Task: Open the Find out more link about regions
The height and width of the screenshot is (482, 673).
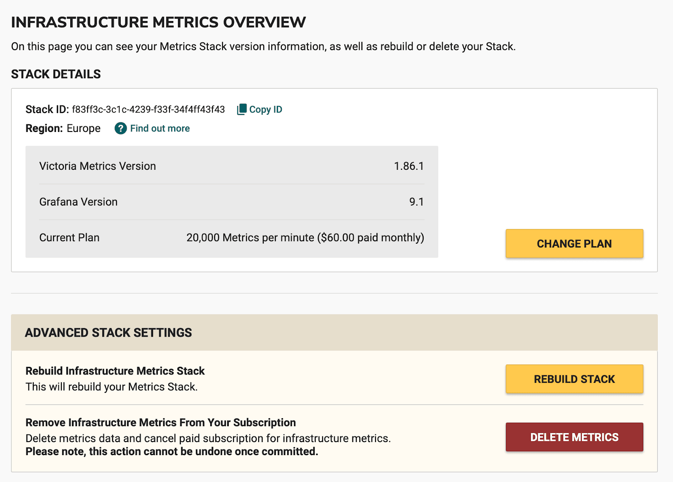Action: pyautogui.click(x=160, y=129)
